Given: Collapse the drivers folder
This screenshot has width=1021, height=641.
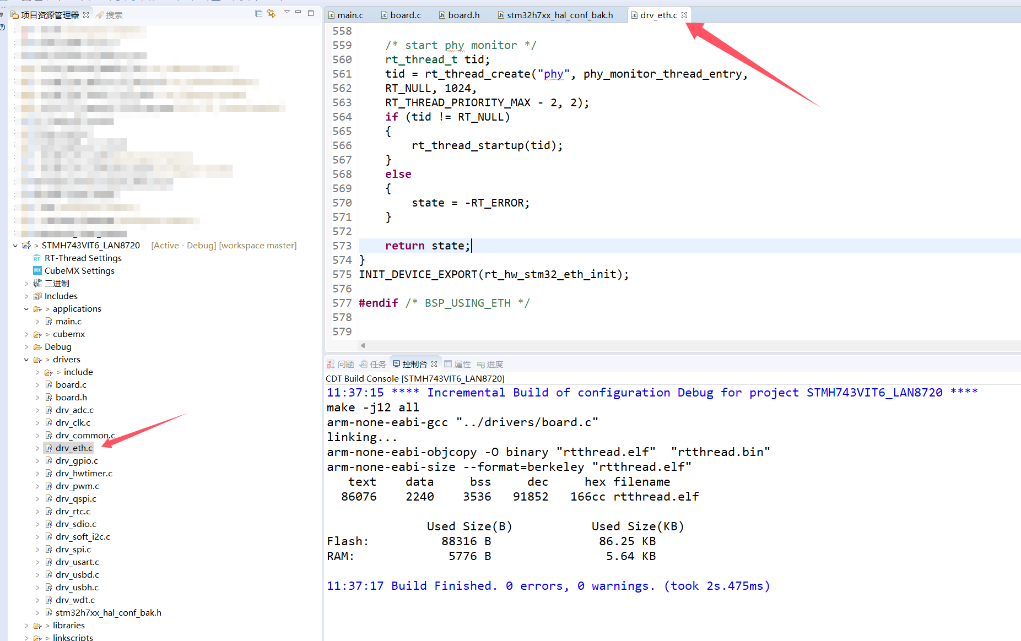Looking at the screenshot, I should point(26,359).
